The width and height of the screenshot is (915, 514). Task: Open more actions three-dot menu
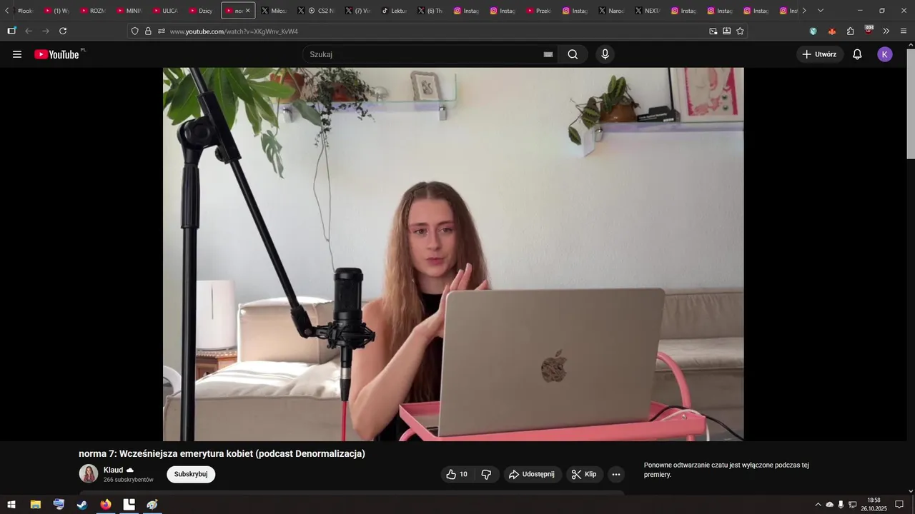[616, 474]
